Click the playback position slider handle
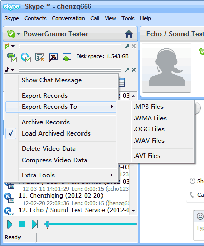This screenshot has width=204, height=246. pyautogui.click(x=47, y=224)
